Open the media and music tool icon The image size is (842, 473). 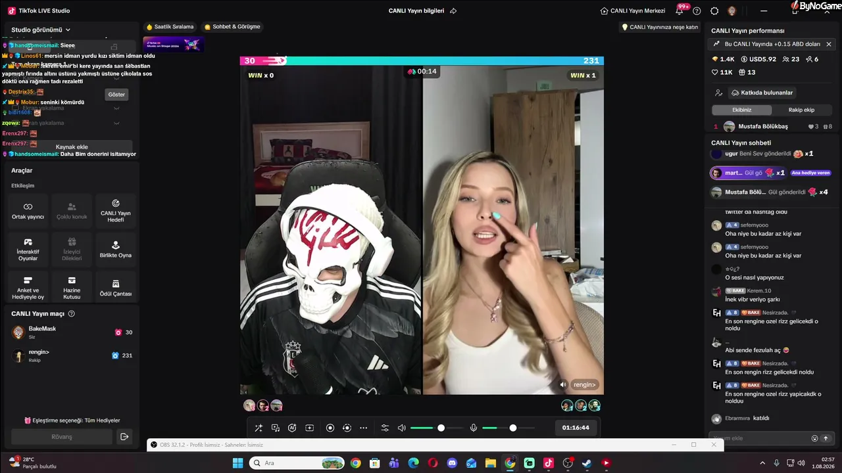click(x=276, y=428)
